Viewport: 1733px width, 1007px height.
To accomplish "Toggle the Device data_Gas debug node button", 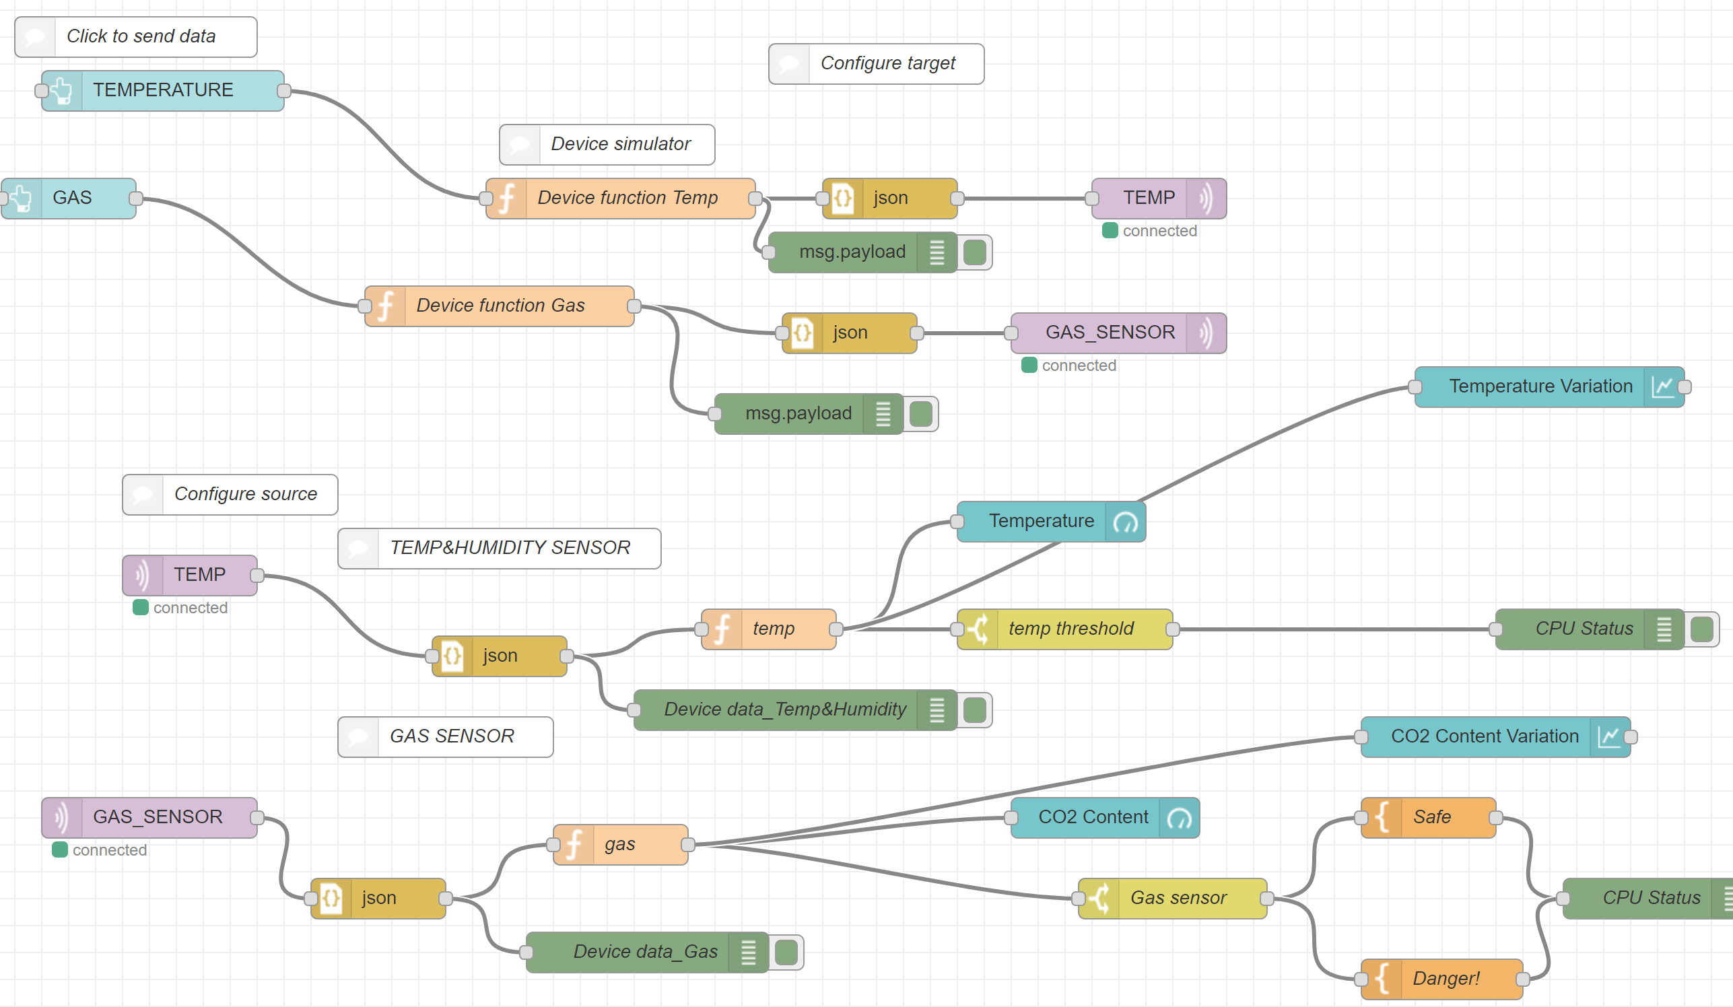I will coord(786,952).
